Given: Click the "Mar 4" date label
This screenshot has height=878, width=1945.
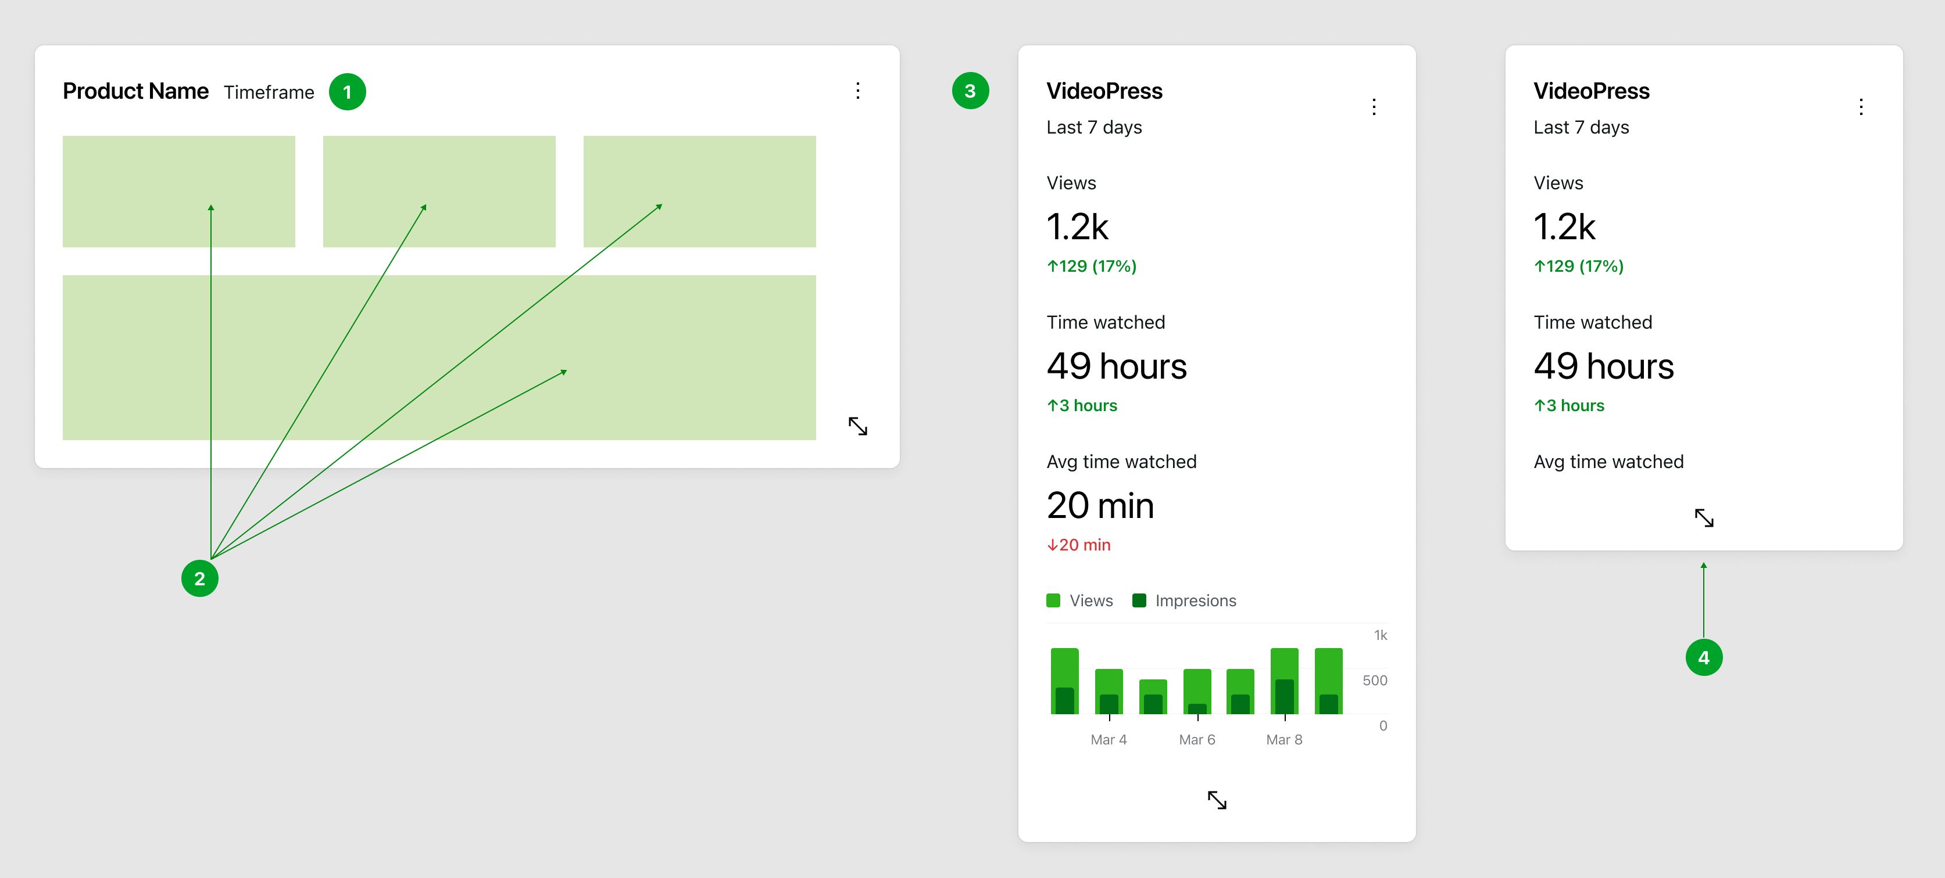Looking at the screenshot, I should pos(1109,740).
